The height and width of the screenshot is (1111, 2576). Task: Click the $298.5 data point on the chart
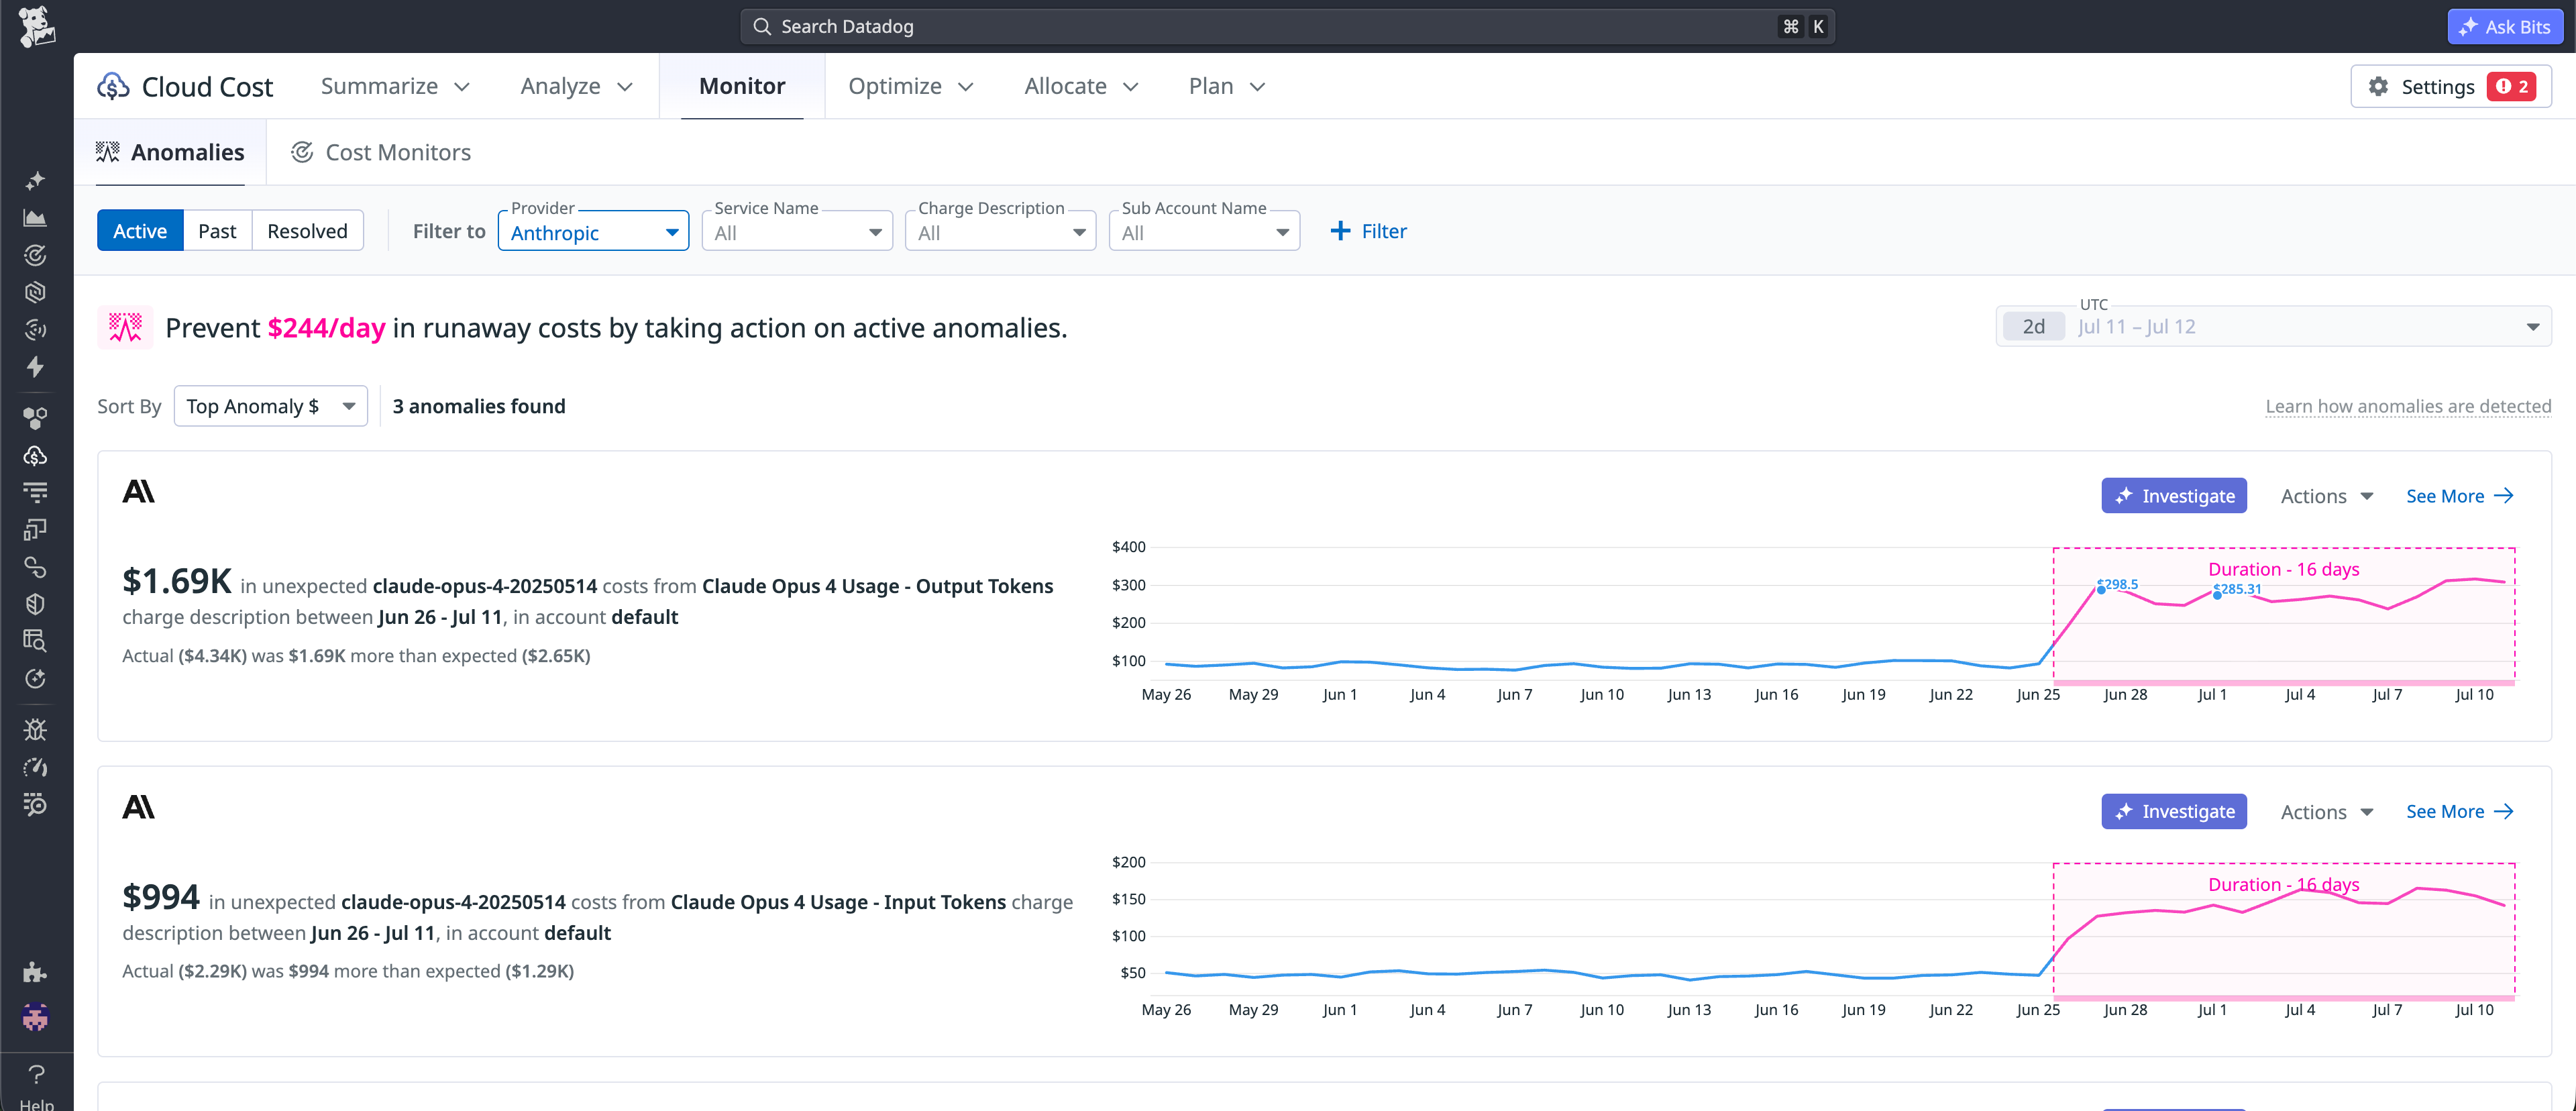(2101, 590)
